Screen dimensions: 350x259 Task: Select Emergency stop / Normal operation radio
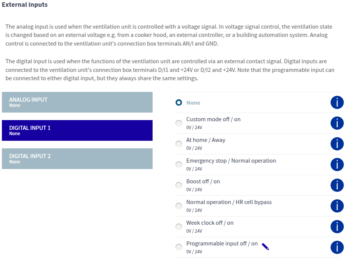(x=179, y=165)
